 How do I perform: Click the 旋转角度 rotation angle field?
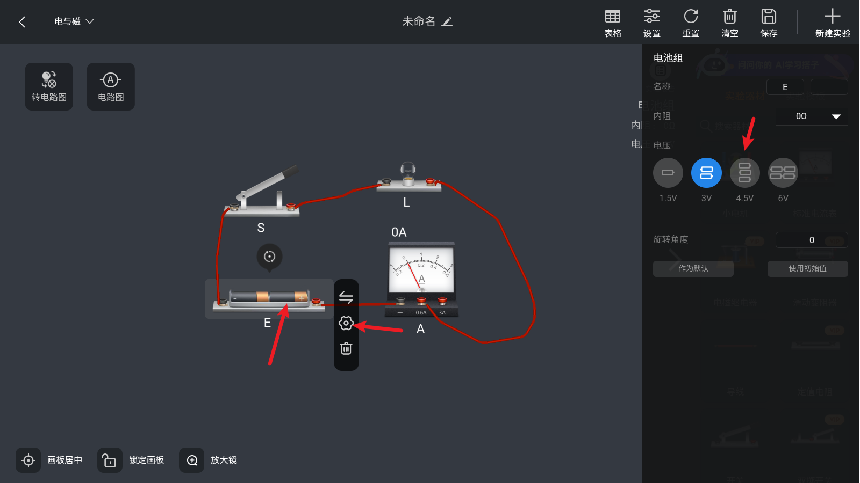click(x=811, y=240)
